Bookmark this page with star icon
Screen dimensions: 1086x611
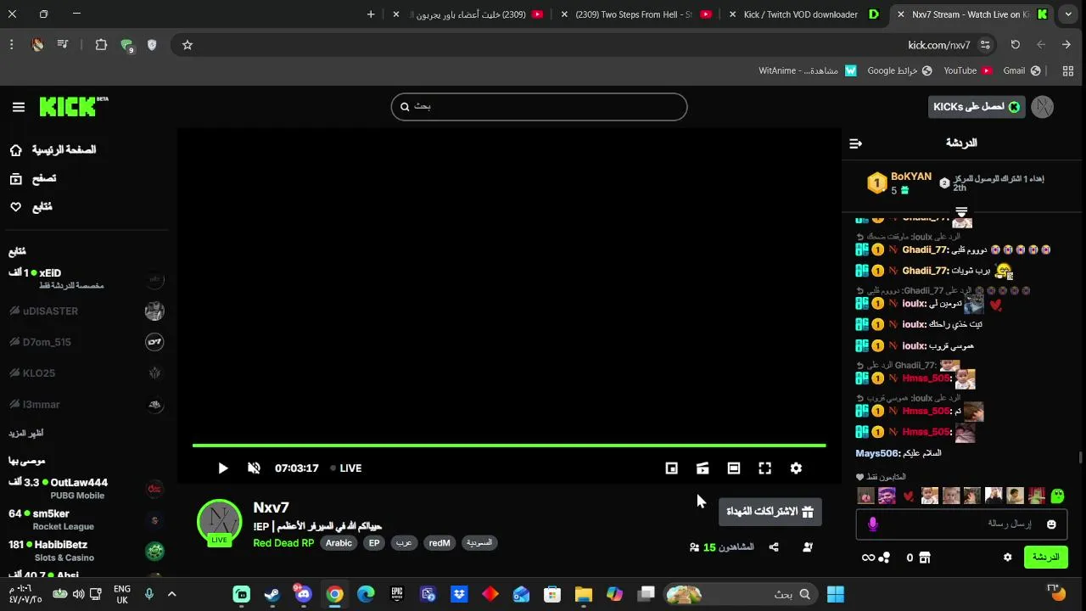click(x=188, y=45)
